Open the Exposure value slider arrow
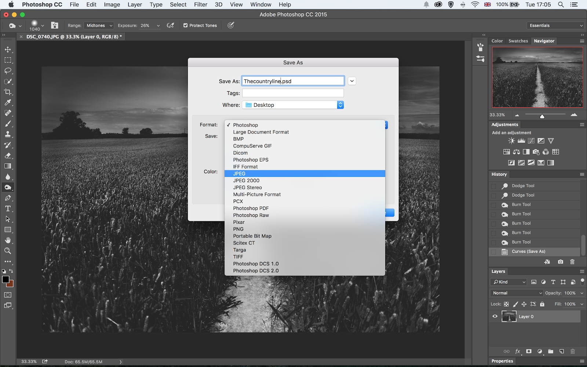587x367 pixels. coord(158,26)
